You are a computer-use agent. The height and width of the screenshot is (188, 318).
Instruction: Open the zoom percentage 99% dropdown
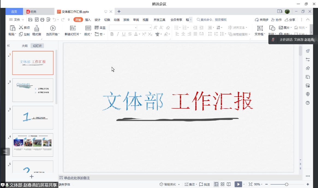click(x=258, y=184)
